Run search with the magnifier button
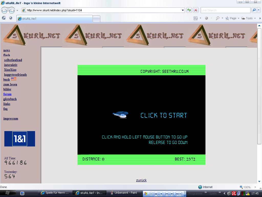The width and height of the screenshot is (262, 197). tap(254, 10)
